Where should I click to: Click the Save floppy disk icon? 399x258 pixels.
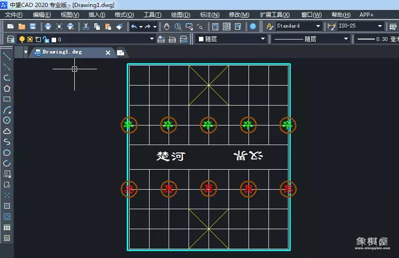click(x=33, y=26)
